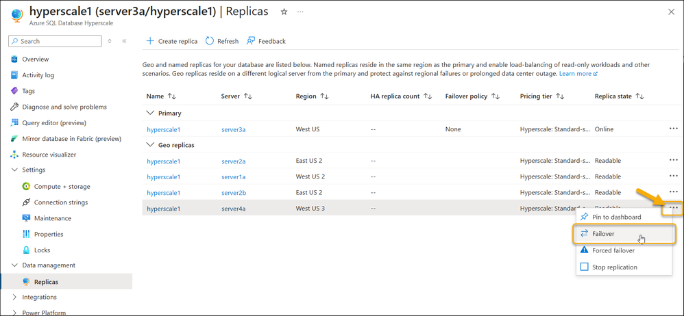Open hyperscale1 replica on server1a row
Viewport: 684px width, 316px height.
(164, 176)
